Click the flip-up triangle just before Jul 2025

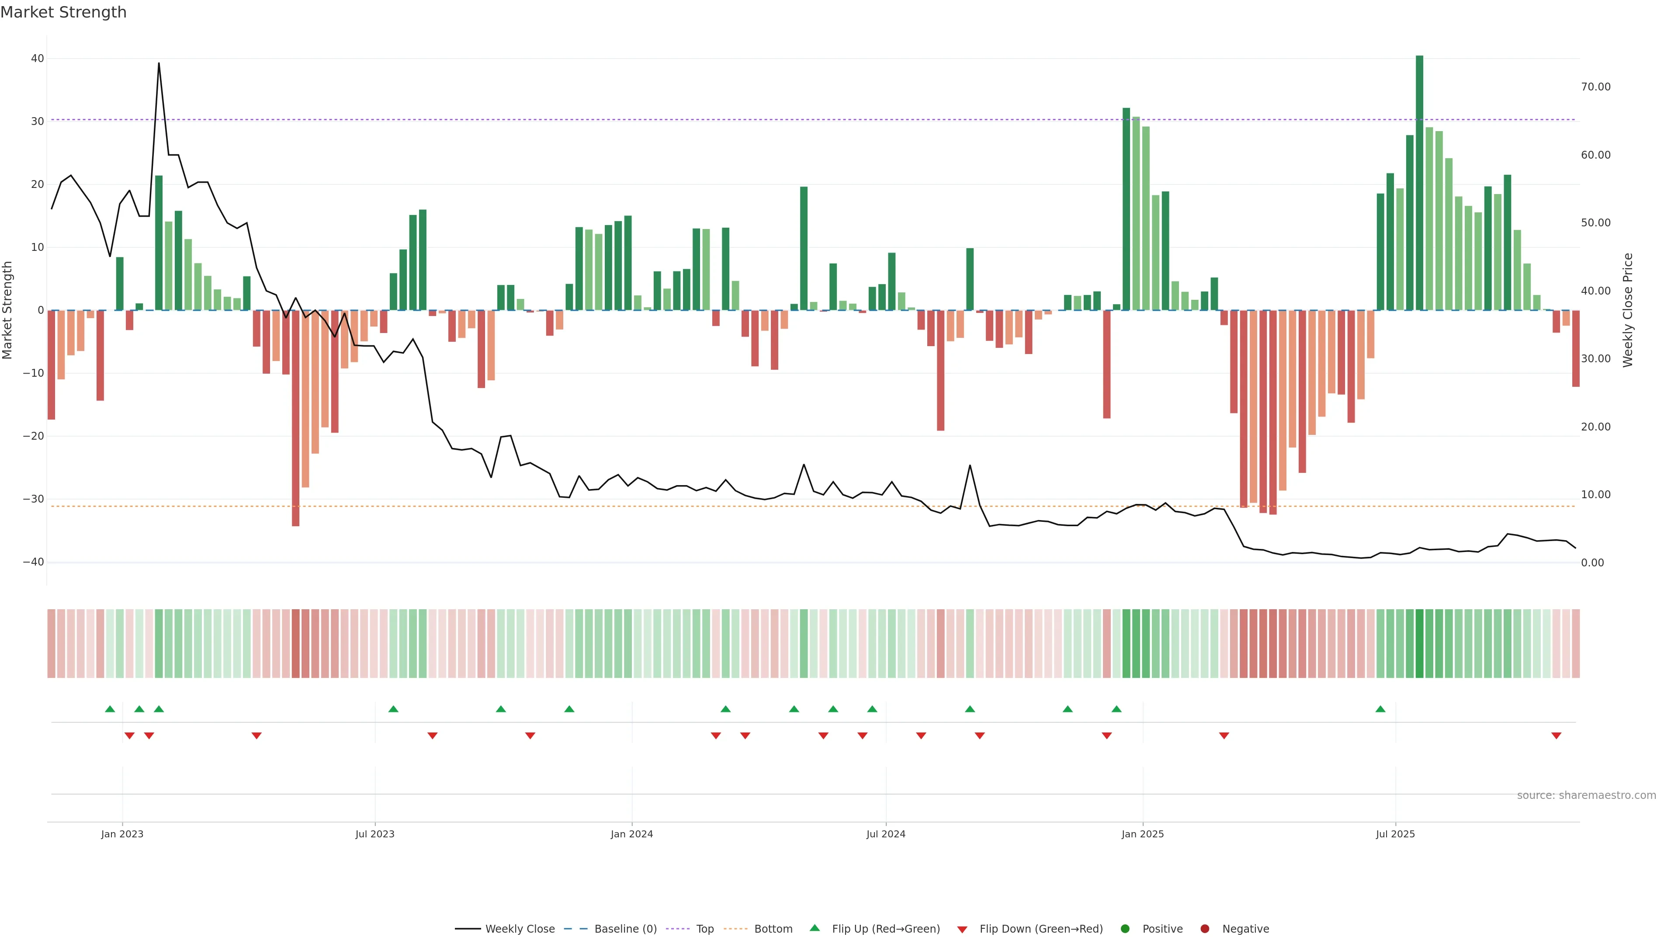click(x=1380, y=709)
